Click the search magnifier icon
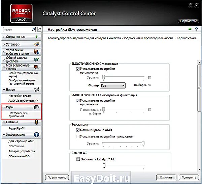202x184 pixels. click(x=33, y=29)
